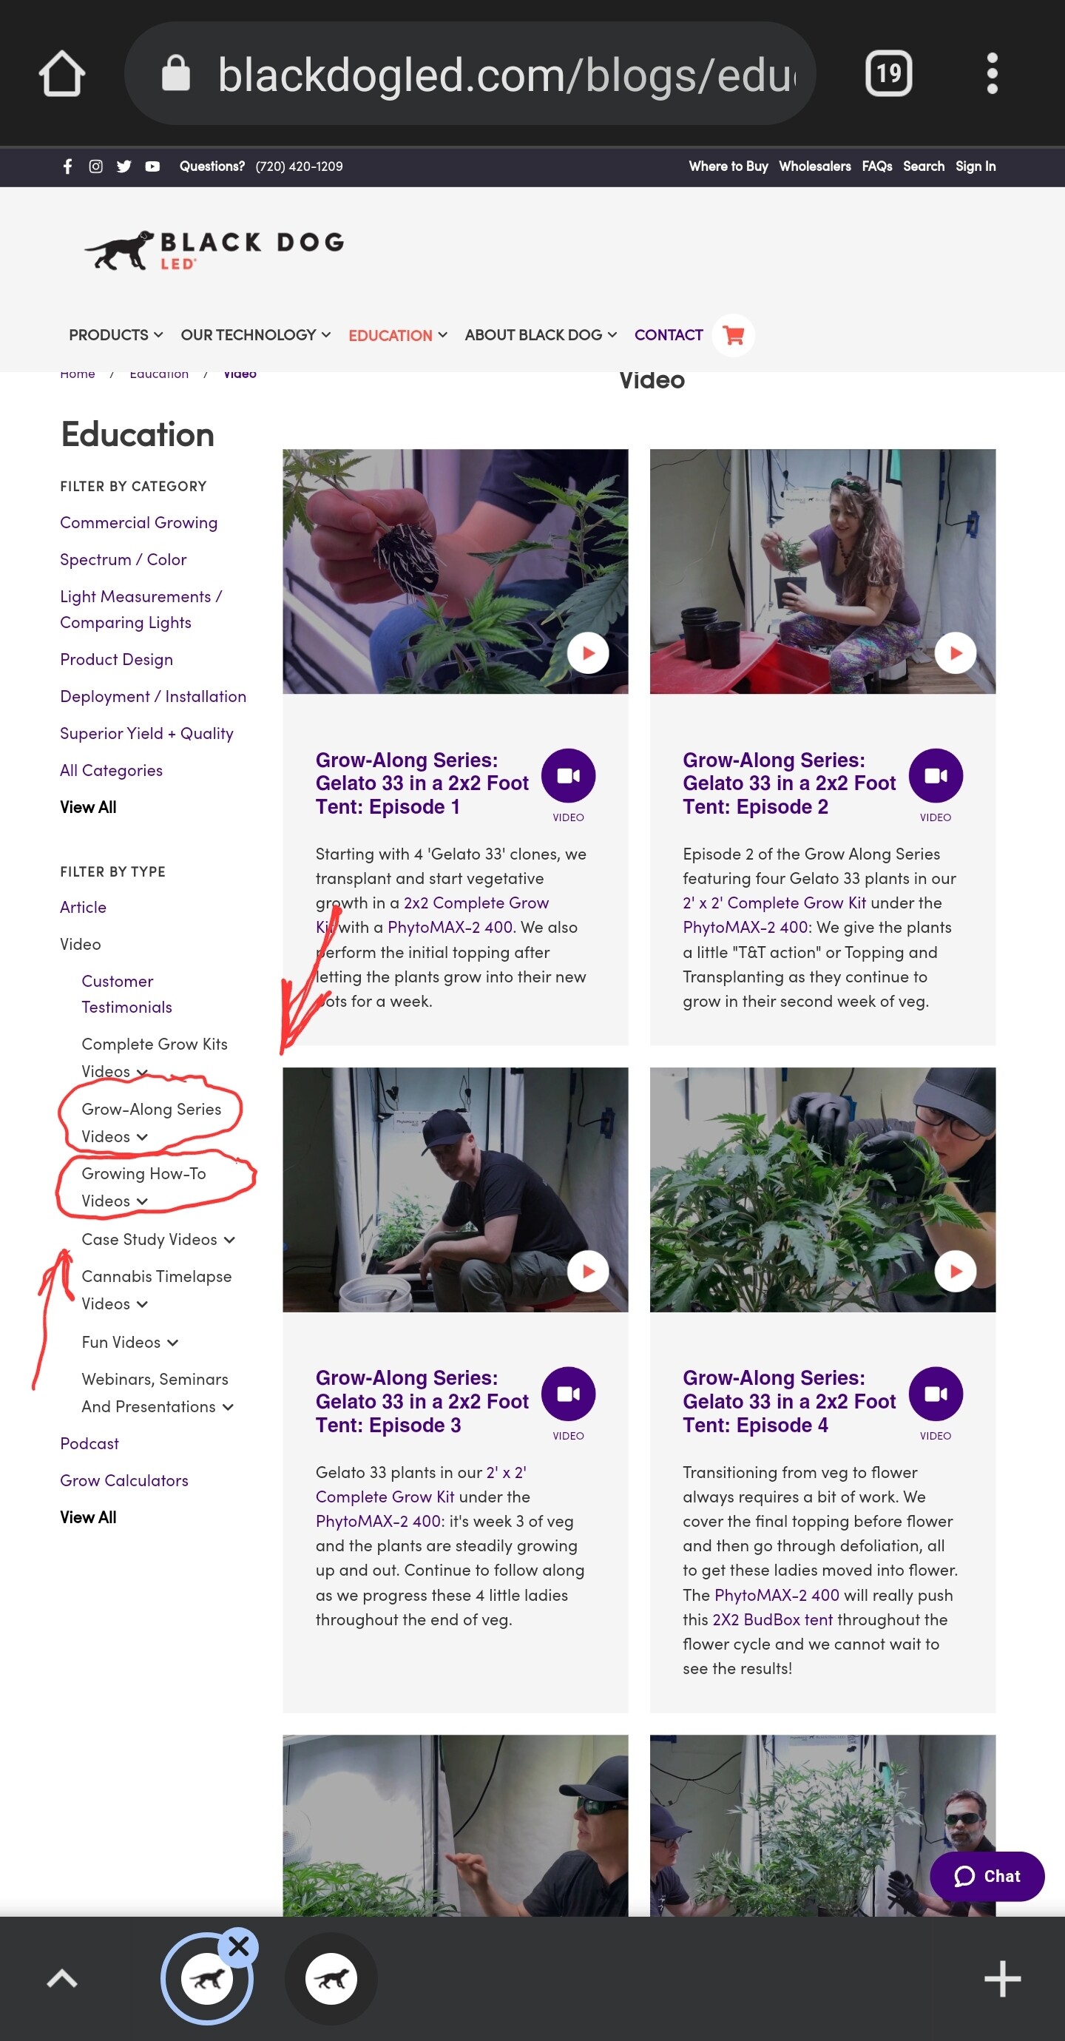Tap the browser home icon
Screen dimensions: 1065x2041
[x=62, y=74]
